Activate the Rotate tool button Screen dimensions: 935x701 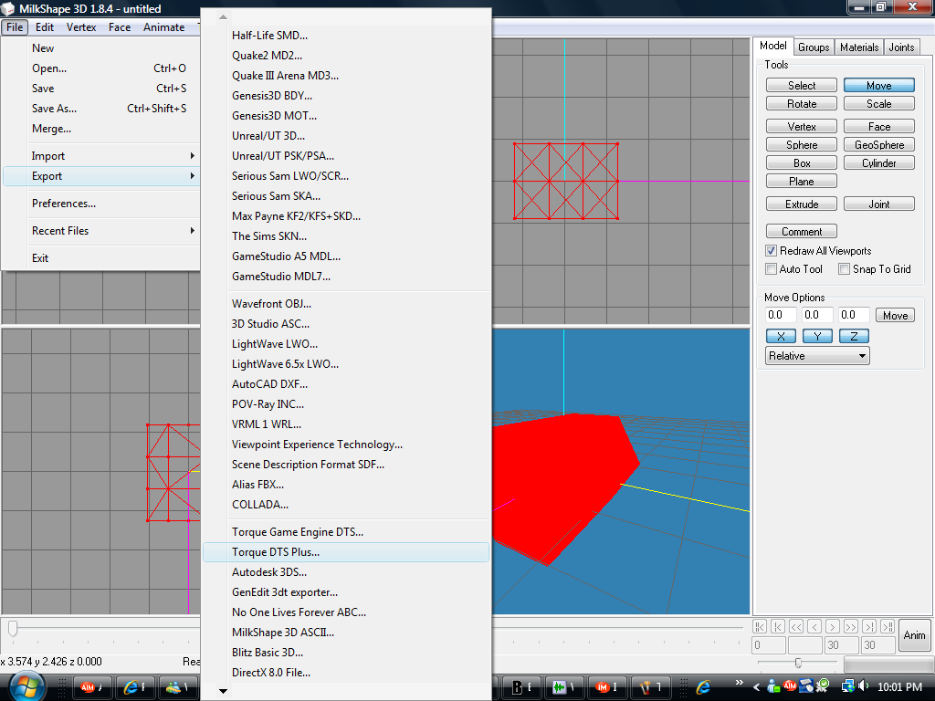coord(802,104)
